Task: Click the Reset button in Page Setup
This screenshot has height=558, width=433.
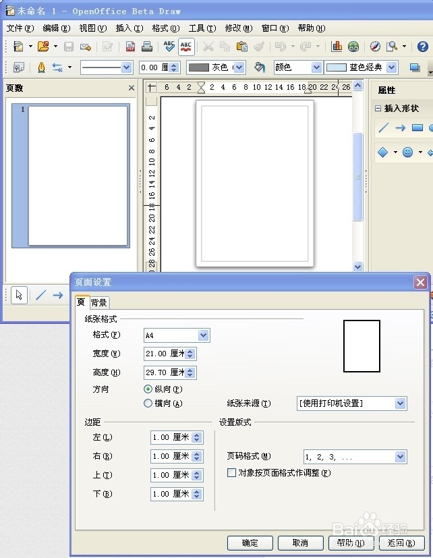Action: pyautogui.click(x=401, y=542)
